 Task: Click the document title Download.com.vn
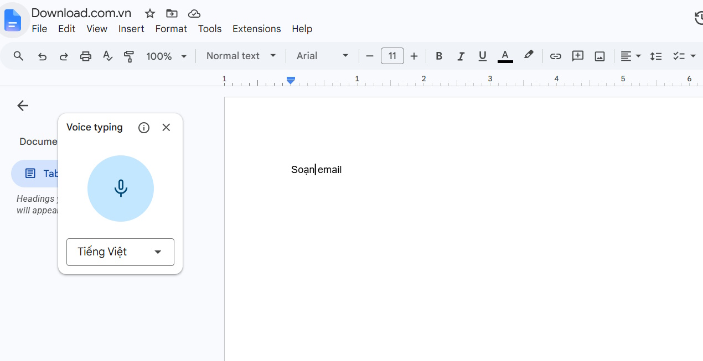[81, 13]
